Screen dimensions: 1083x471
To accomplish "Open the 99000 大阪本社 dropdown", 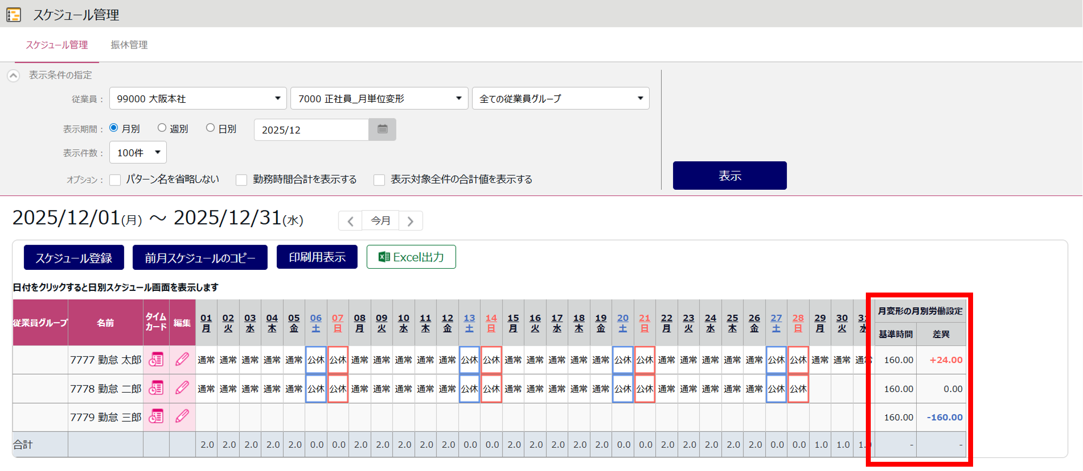I will click(x=198, y=98).
